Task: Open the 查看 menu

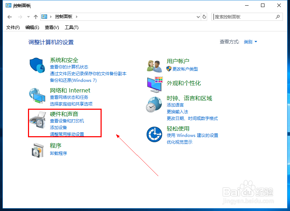Action: pos(51,27)
